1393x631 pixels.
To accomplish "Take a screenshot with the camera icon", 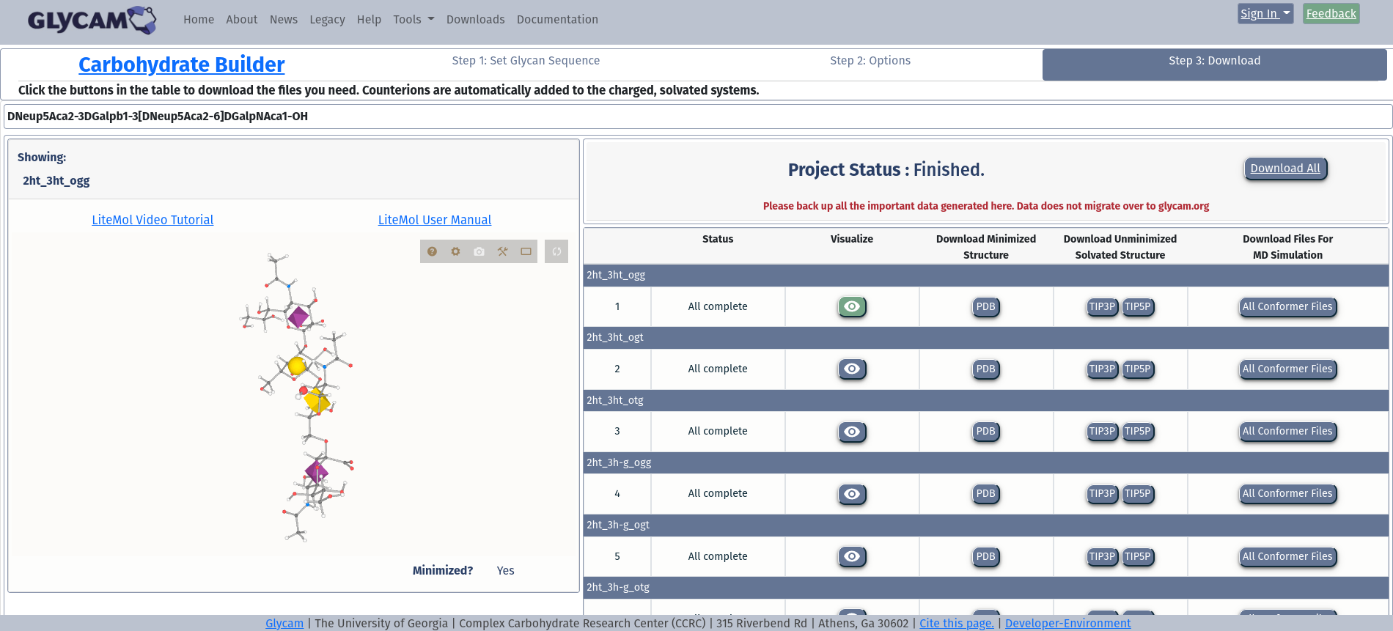I will tap(479, 251).
